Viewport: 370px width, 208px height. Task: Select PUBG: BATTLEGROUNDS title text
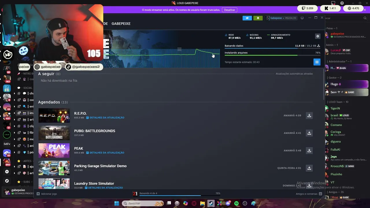95,131
